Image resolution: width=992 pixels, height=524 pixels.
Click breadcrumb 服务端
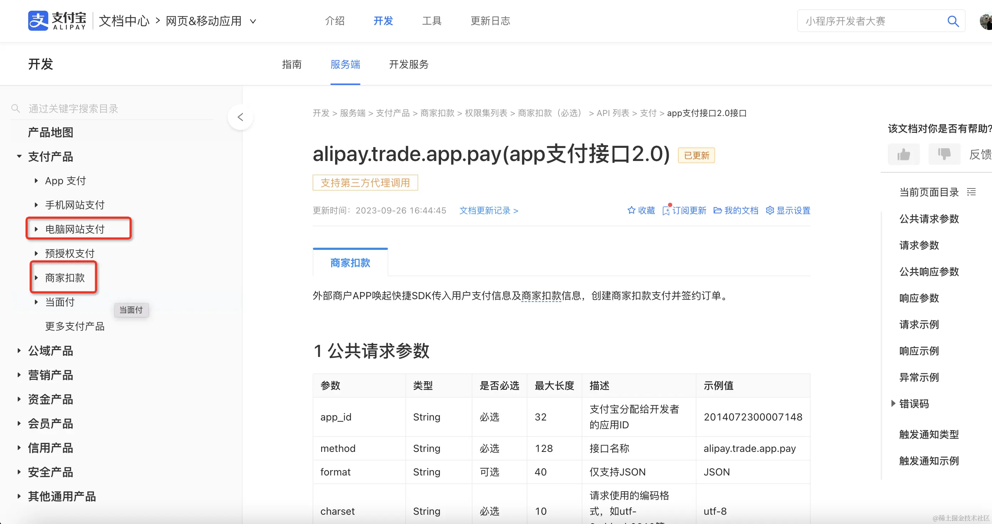tap(352, 113)
